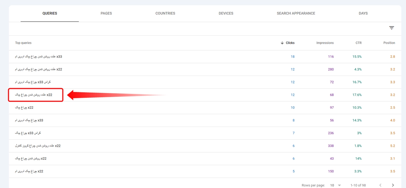Go to the previous page of results
Image resolution: width=406 pixels, height=188 pixels.
[380, 185]
